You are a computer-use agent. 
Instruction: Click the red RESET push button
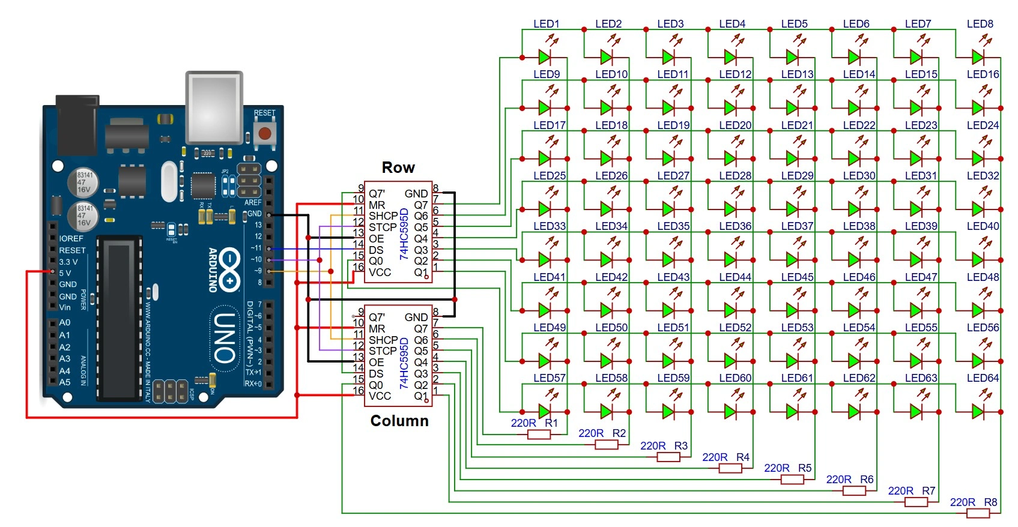point(264,132)
